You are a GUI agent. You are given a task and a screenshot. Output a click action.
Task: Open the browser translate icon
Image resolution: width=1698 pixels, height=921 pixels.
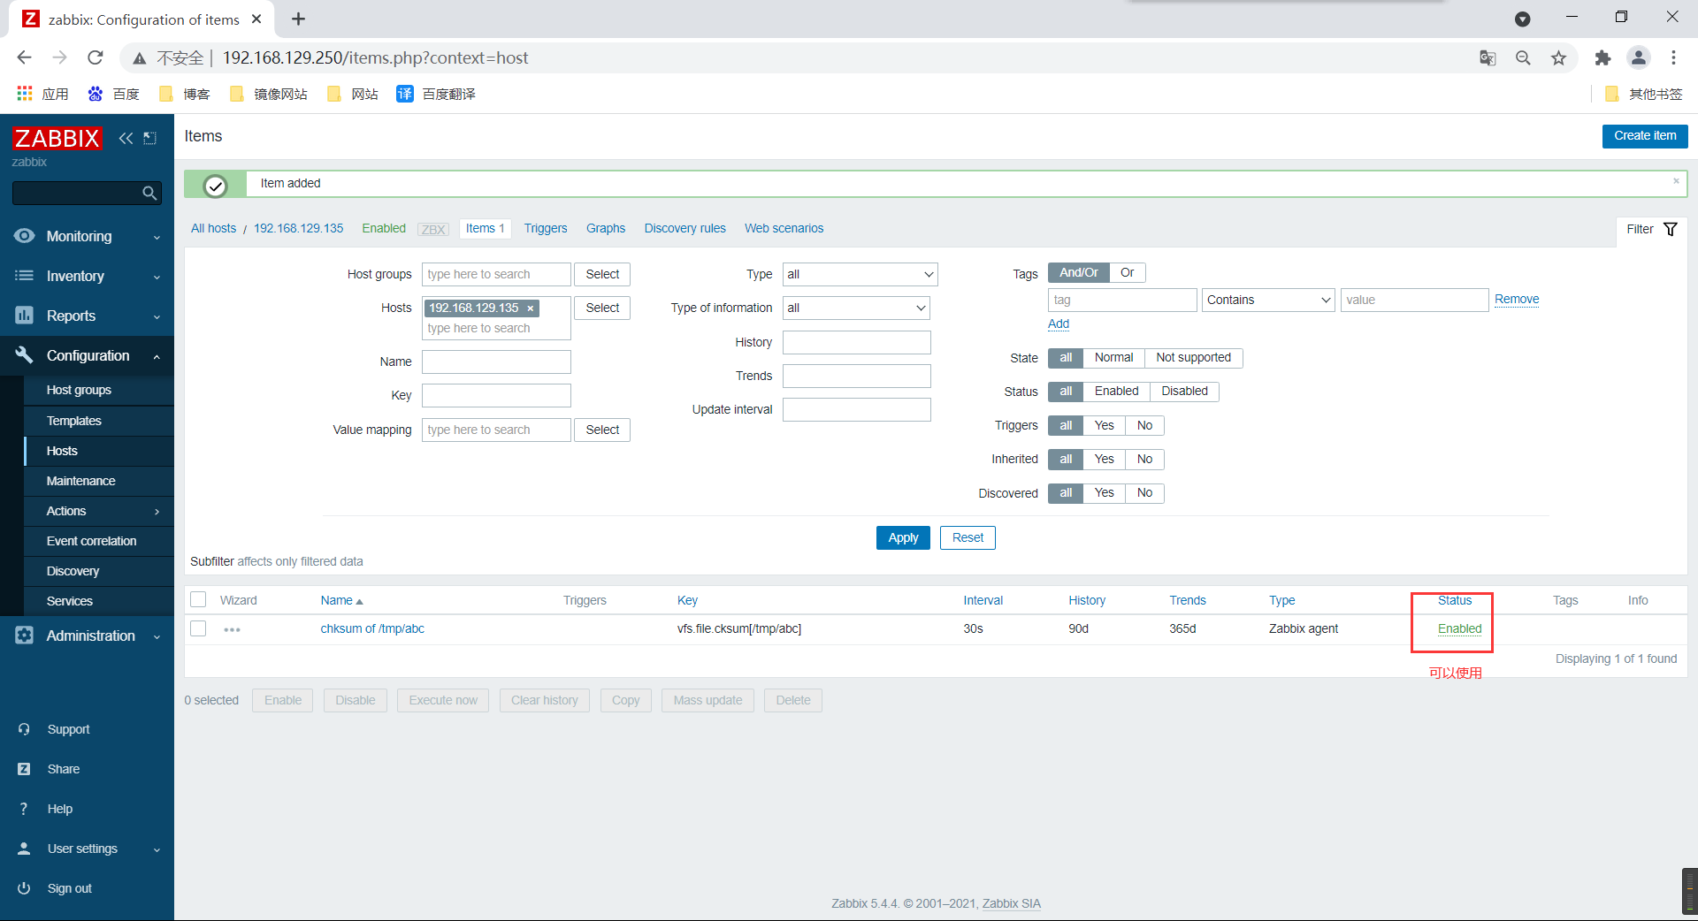point(1488,57)
